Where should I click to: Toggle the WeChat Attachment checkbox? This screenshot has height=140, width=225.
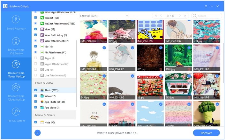tap(35, 23)
